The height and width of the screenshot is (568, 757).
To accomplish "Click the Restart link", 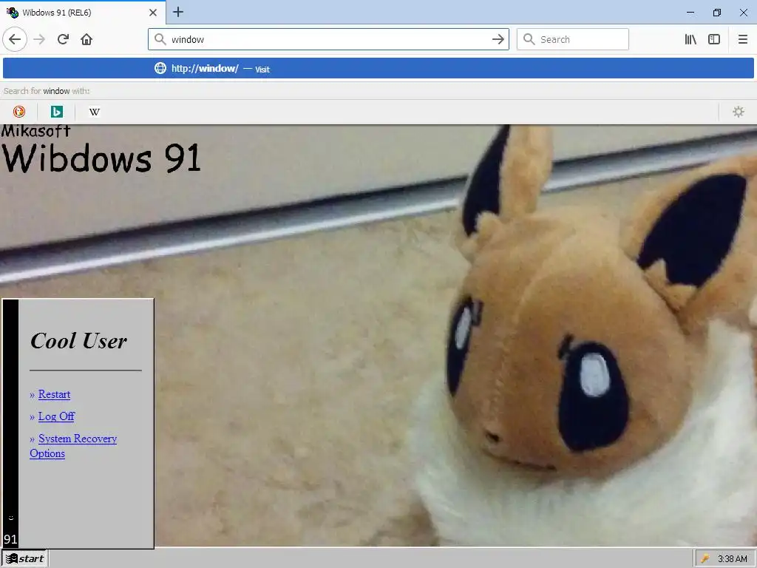I will coord(54,394).
